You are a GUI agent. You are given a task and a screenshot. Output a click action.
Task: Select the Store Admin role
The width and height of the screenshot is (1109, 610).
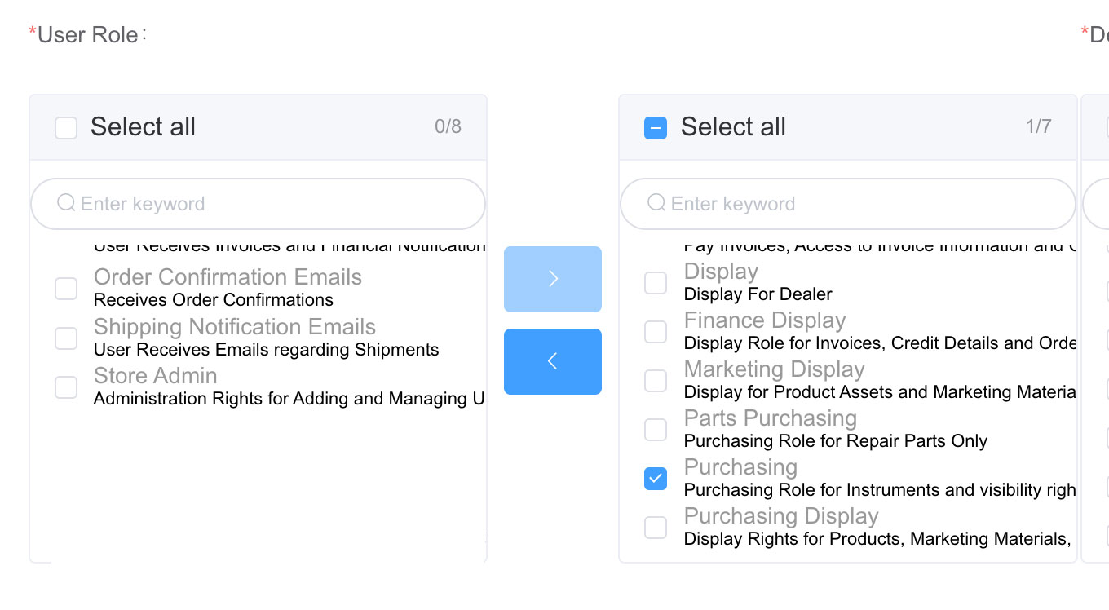[x=66, y=387]
